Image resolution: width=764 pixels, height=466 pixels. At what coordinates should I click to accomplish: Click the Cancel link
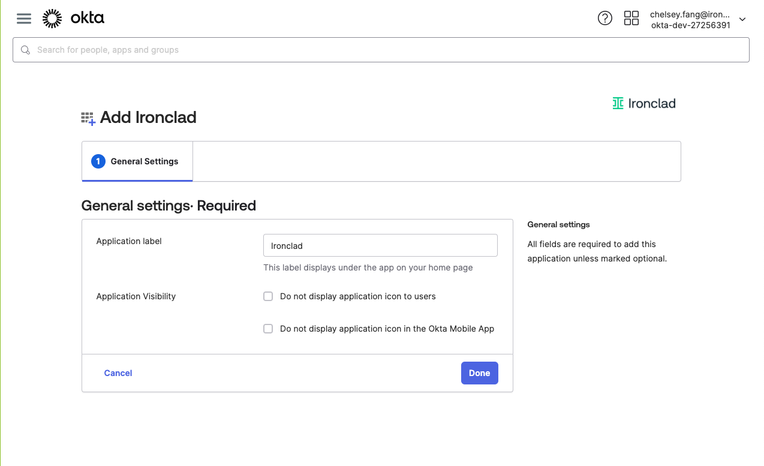118,373
